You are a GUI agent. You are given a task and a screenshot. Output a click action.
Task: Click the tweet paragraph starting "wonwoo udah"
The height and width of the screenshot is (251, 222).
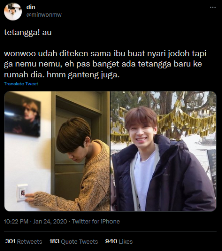point(105,64)
